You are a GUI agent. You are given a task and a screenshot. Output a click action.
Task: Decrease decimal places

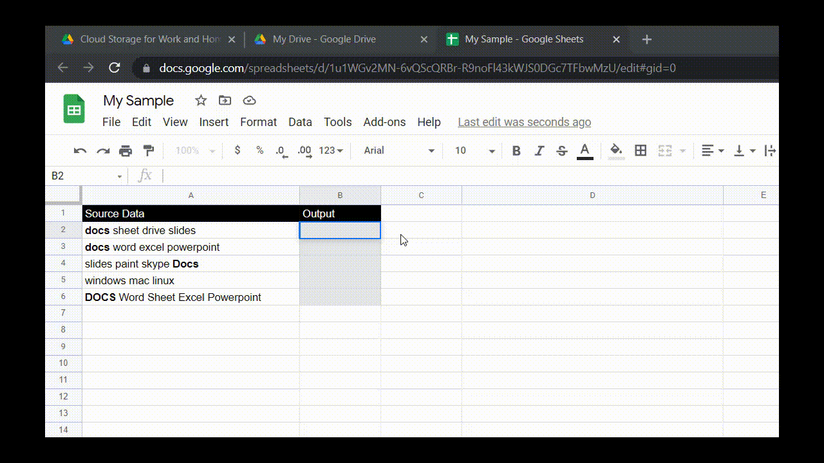[x=281, y=150]
